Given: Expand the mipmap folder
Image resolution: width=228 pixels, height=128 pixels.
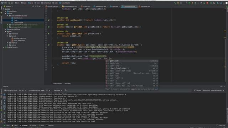Looking at the screenshot, I should pyautogui.click(x=8, y=43).
